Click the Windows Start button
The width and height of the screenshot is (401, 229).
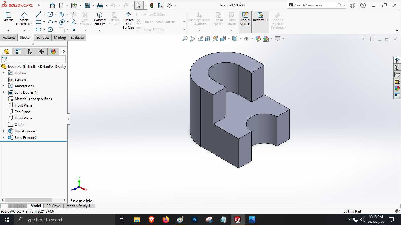tap(7, 220)
